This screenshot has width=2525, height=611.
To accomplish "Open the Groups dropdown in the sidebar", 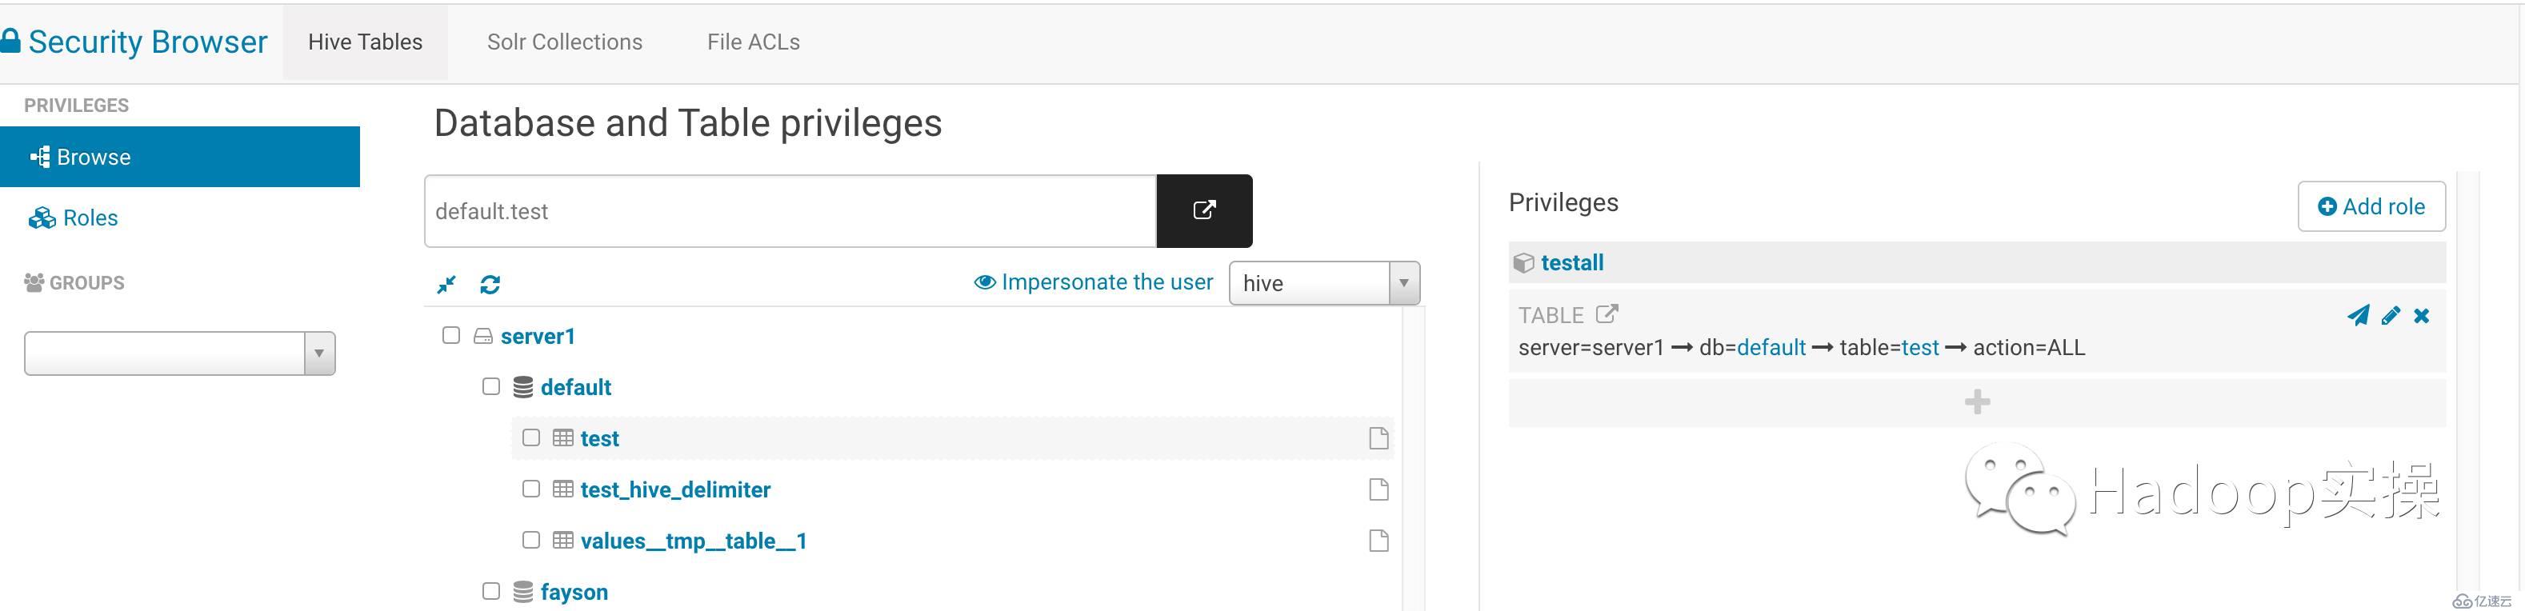I will click(x=179, y=353).
